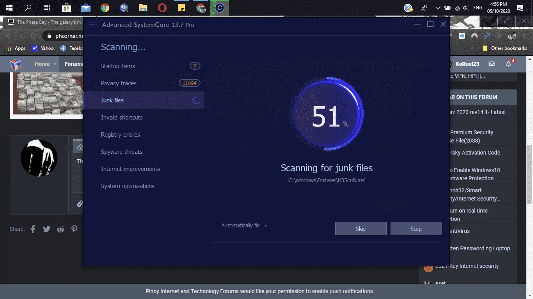Share the thread on Twitter

pyautogui.click(x=47, y=229)
